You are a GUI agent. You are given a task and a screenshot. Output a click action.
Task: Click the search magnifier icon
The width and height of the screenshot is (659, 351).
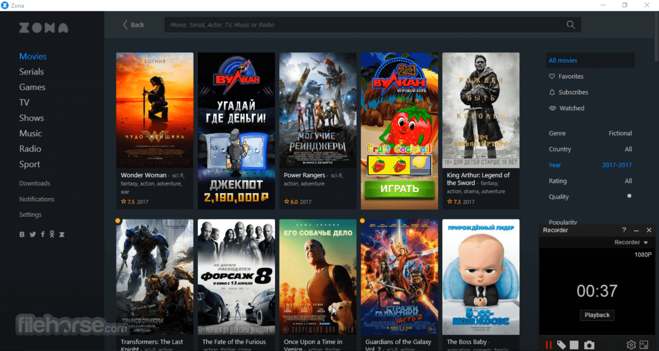click(570, 25)
